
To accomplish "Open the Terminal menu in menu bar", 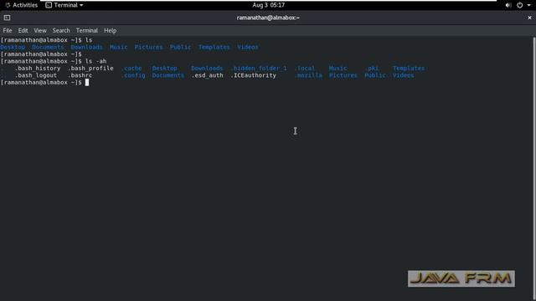I will 87,31.
